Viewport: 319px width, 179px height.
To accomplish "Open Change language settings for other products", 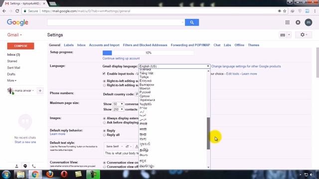I will click(x=246, y=66).
